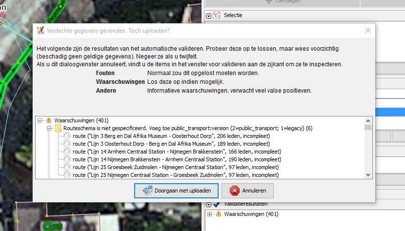405x231 pixels.
Task: Click the folder icon next to Routeschema warning
Action: point(58,128)
